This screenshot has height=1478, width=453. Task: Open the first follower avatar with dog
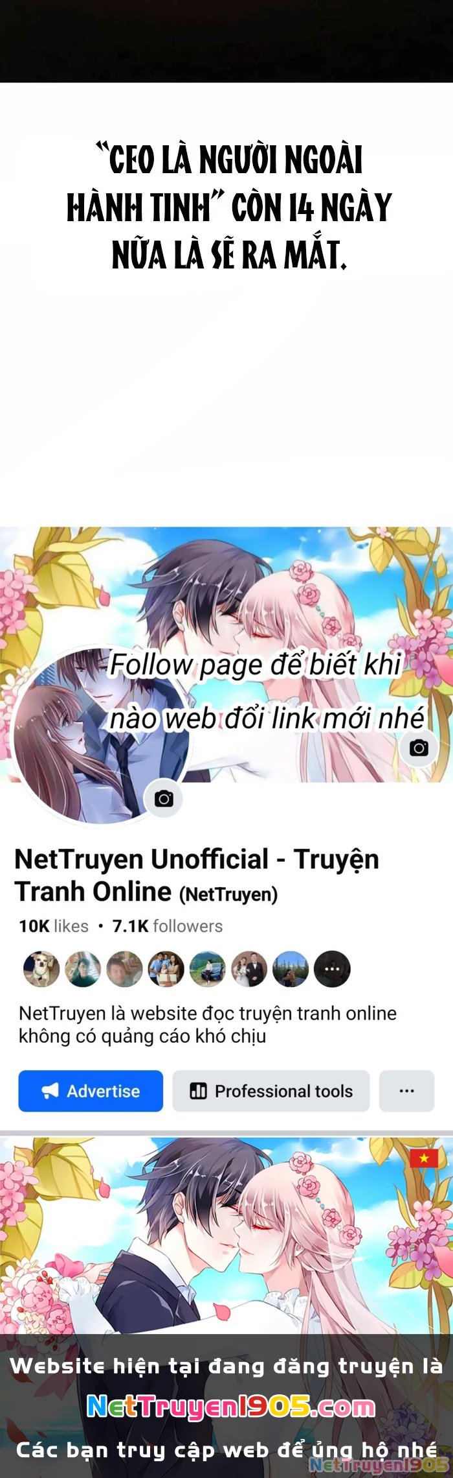(x=41, y=969)
